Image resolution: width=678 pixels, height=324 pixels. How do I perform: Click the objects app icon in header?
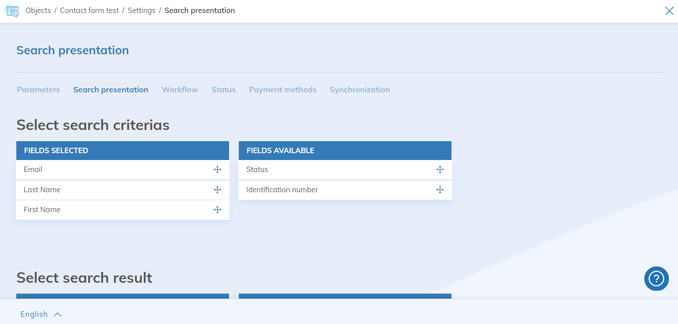[12, 11]
